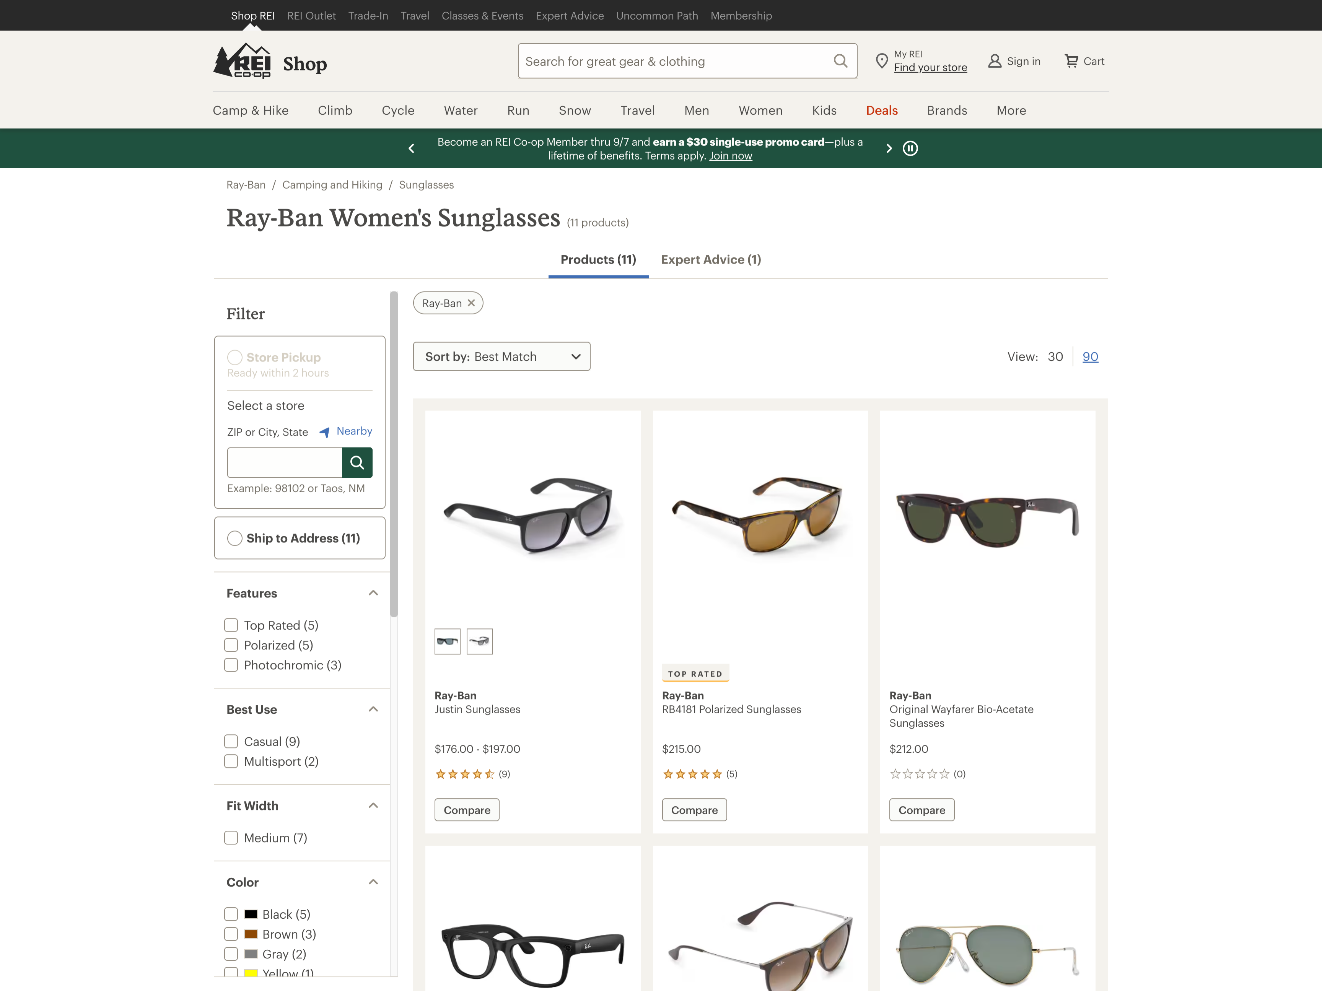This screenshot has width=1322, height=991.
Task: Check the Photochromic filter
Action: (x=231, y=665)
